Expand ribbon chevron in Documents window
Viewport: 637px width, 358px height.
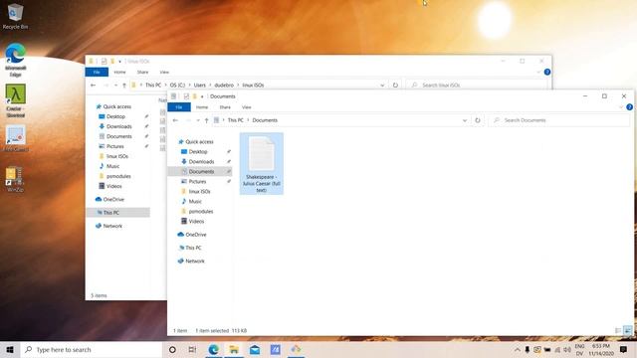click(x=621, y=107)
